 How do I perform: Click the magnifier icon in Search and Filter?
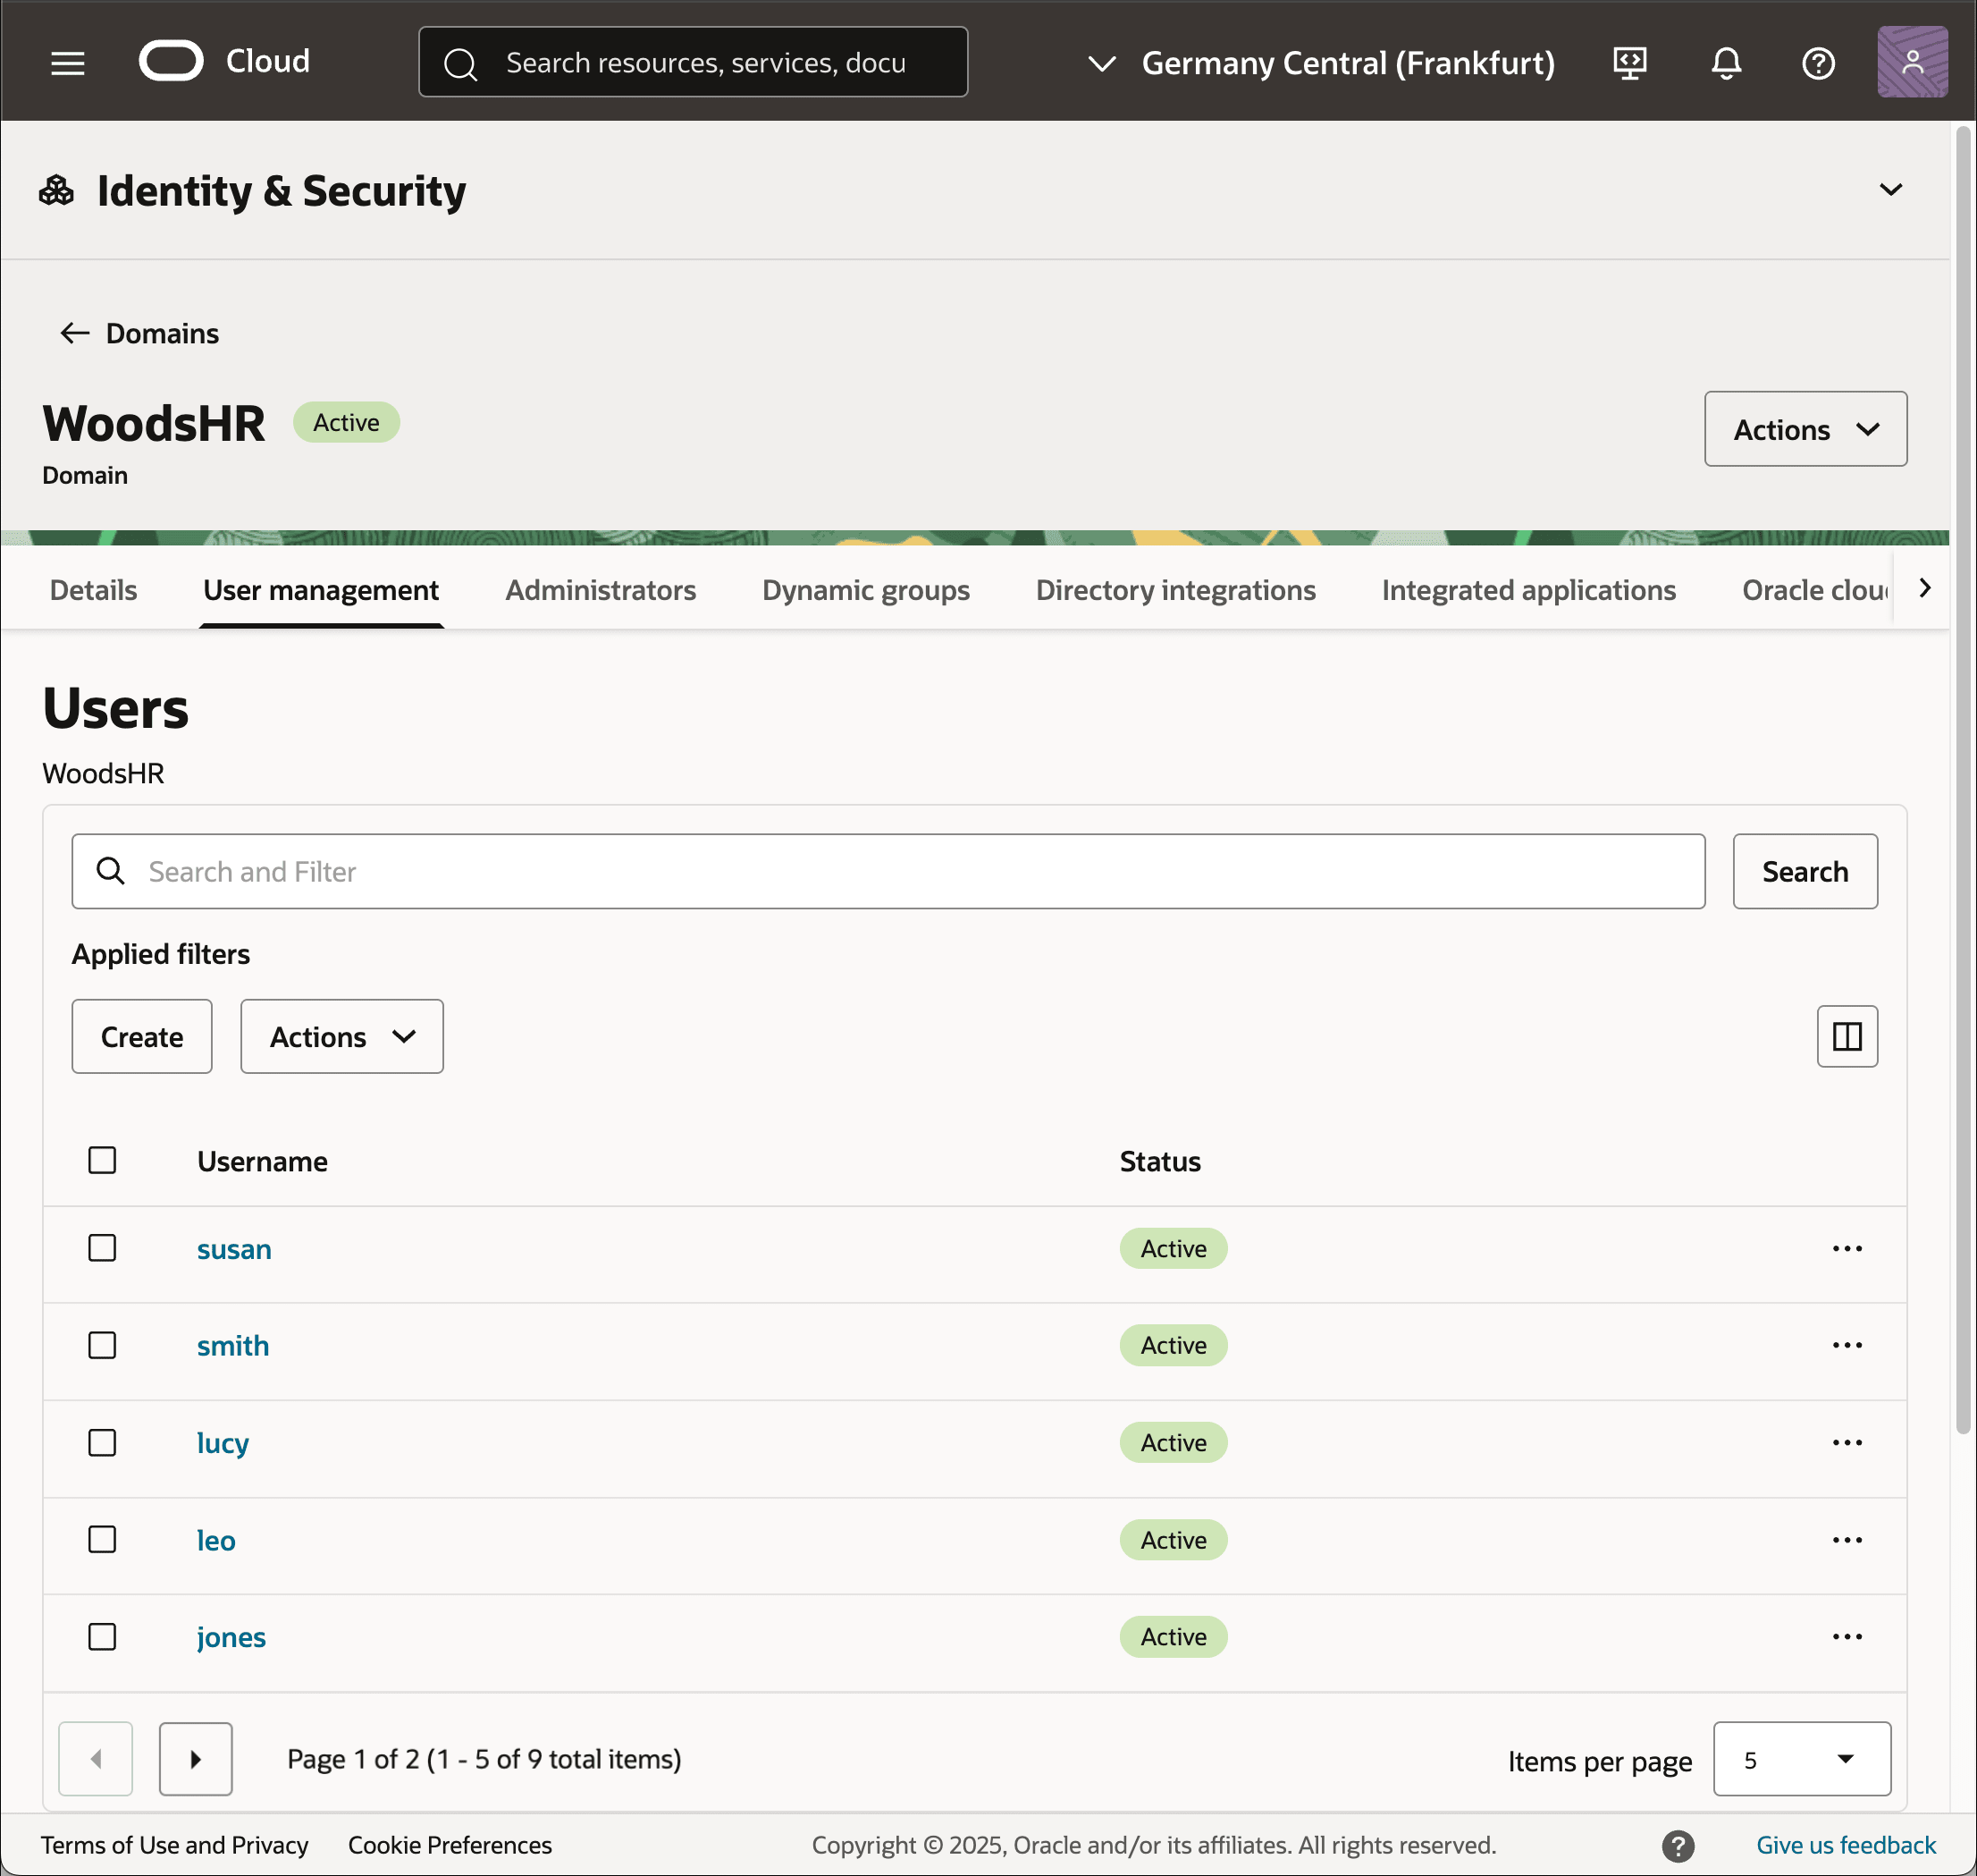click(x=111, y=871)
